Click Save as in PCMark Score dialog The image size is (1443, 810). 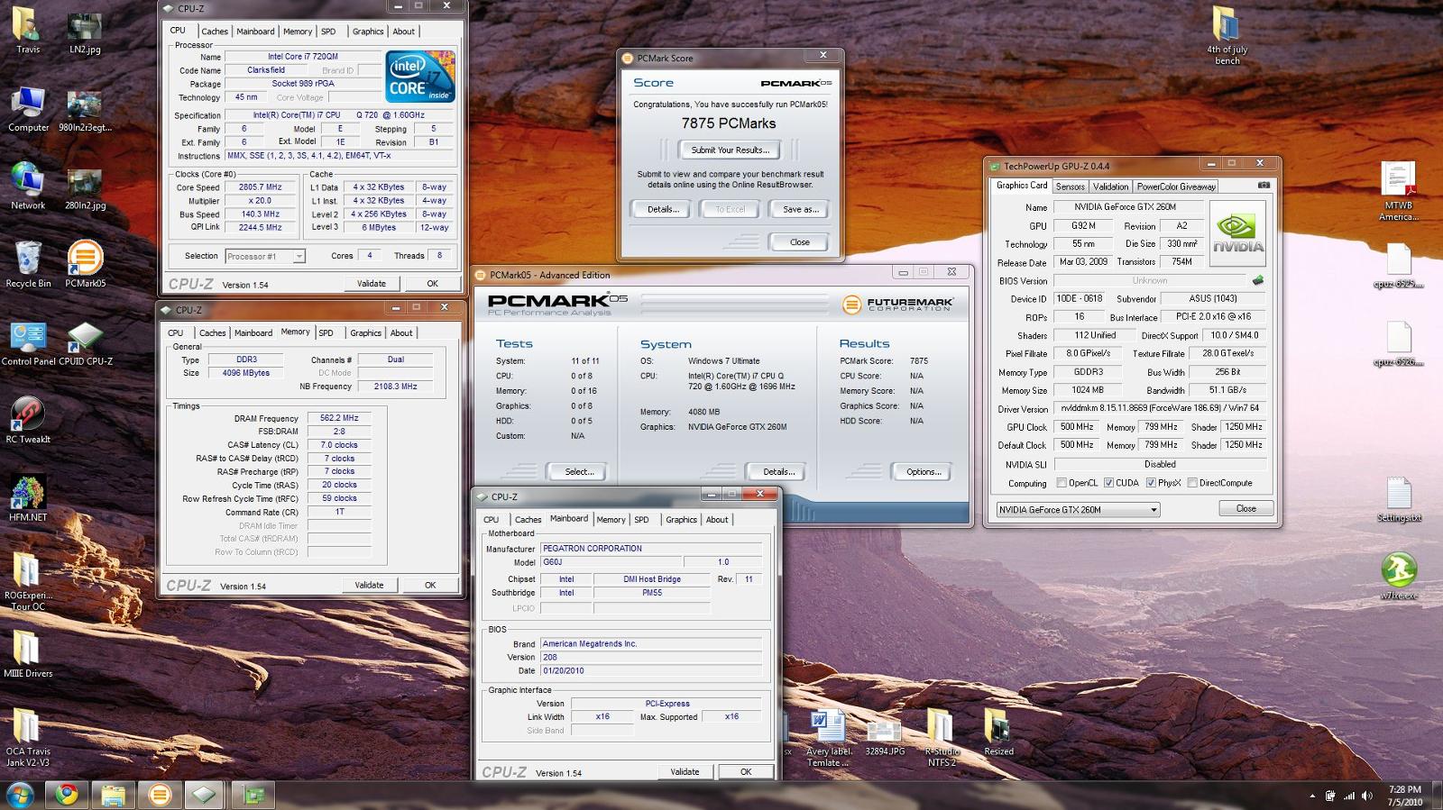tap(800, 209)
